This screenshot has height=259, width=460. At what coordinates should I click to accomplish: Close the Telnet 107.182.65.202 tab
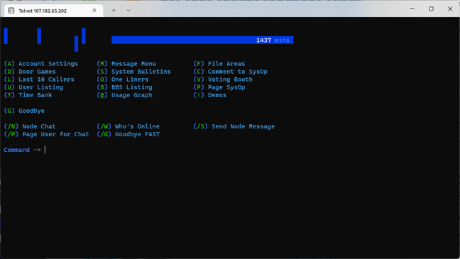coord(94,10)
